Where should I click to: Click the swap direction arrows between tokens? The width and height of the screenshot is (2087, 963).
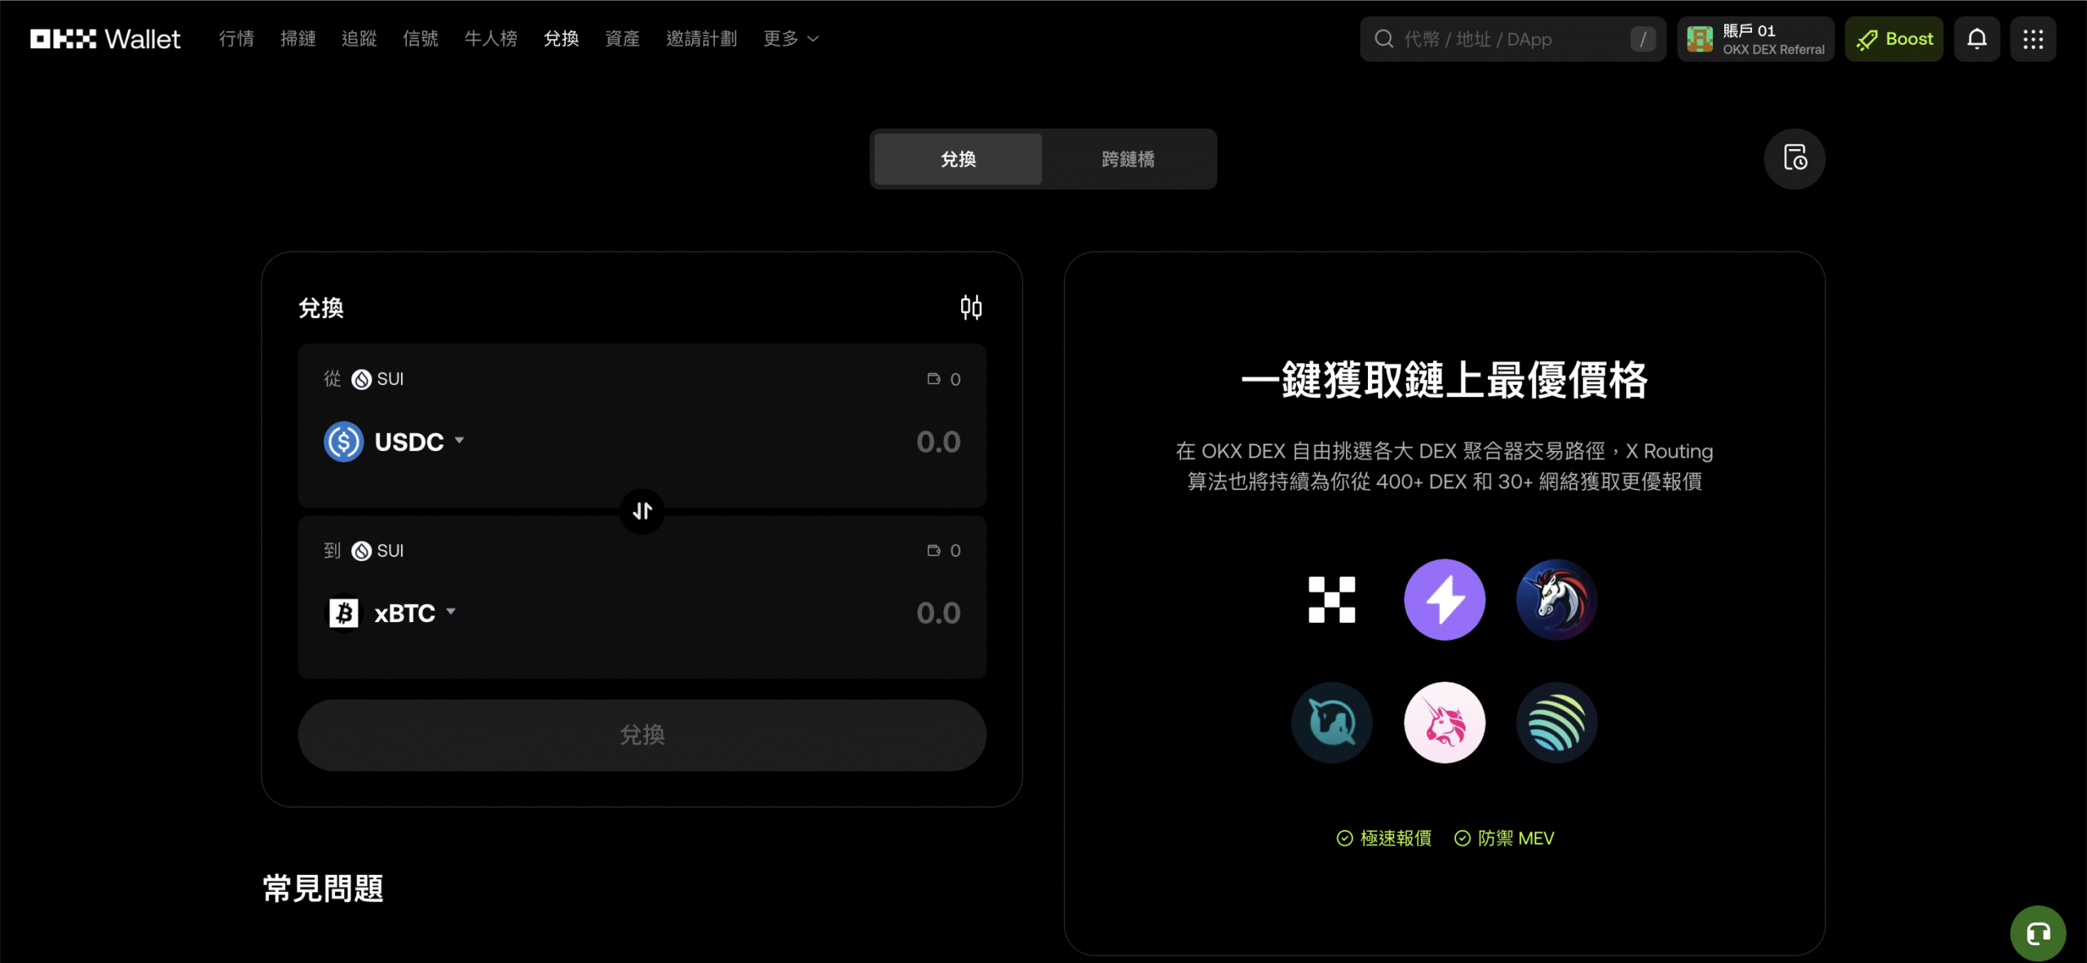[642, 511]
